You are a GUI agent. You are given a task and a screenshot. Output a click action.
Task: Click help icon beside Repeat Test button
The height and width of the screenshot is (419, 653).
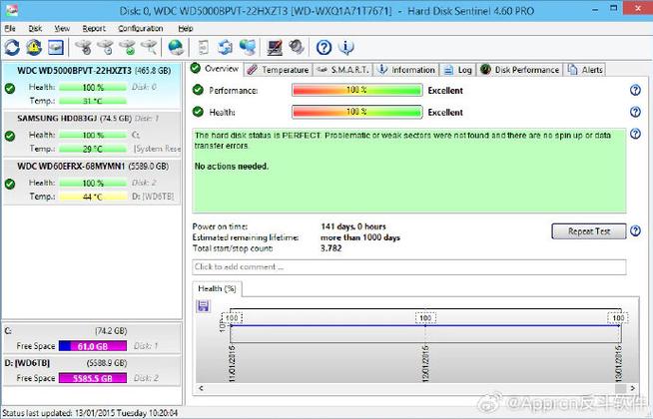pos(635,230)
